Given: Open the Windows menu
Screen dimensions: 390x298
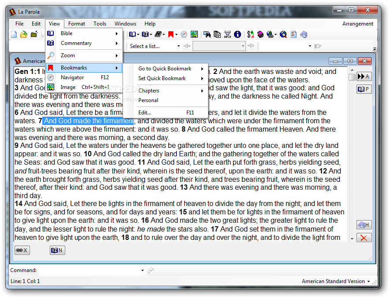Looking at the screenshot, I should (x=125, y=24).
